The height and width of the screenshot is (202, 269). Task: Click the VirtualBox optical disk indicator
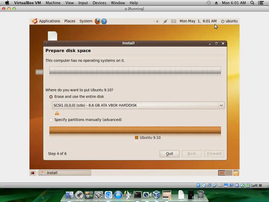click(204, 185)
